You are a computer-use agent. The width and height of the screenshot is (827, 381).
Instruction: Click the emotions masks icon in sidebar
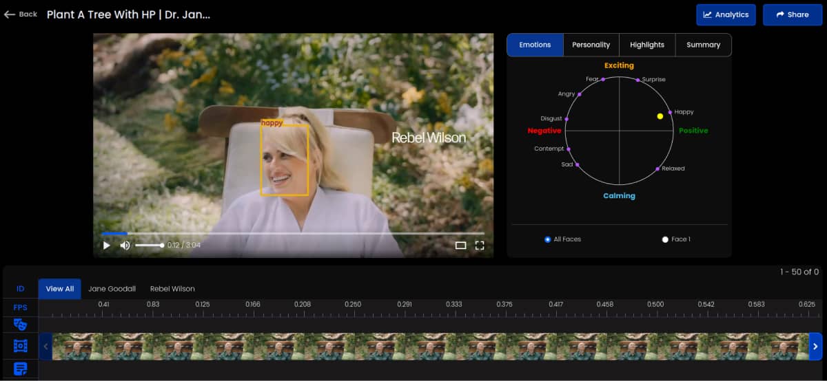20,324
